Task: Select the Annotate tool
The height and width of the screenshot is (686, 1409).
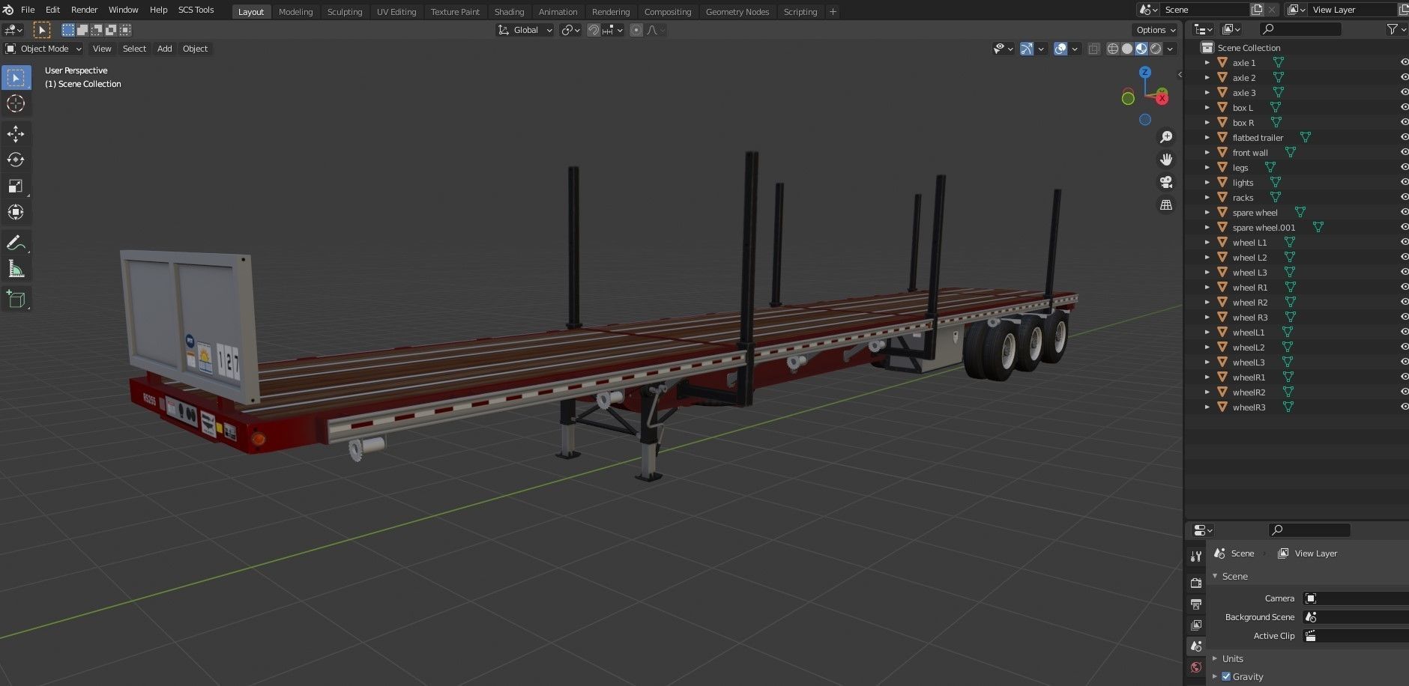Action: (16, 243)
